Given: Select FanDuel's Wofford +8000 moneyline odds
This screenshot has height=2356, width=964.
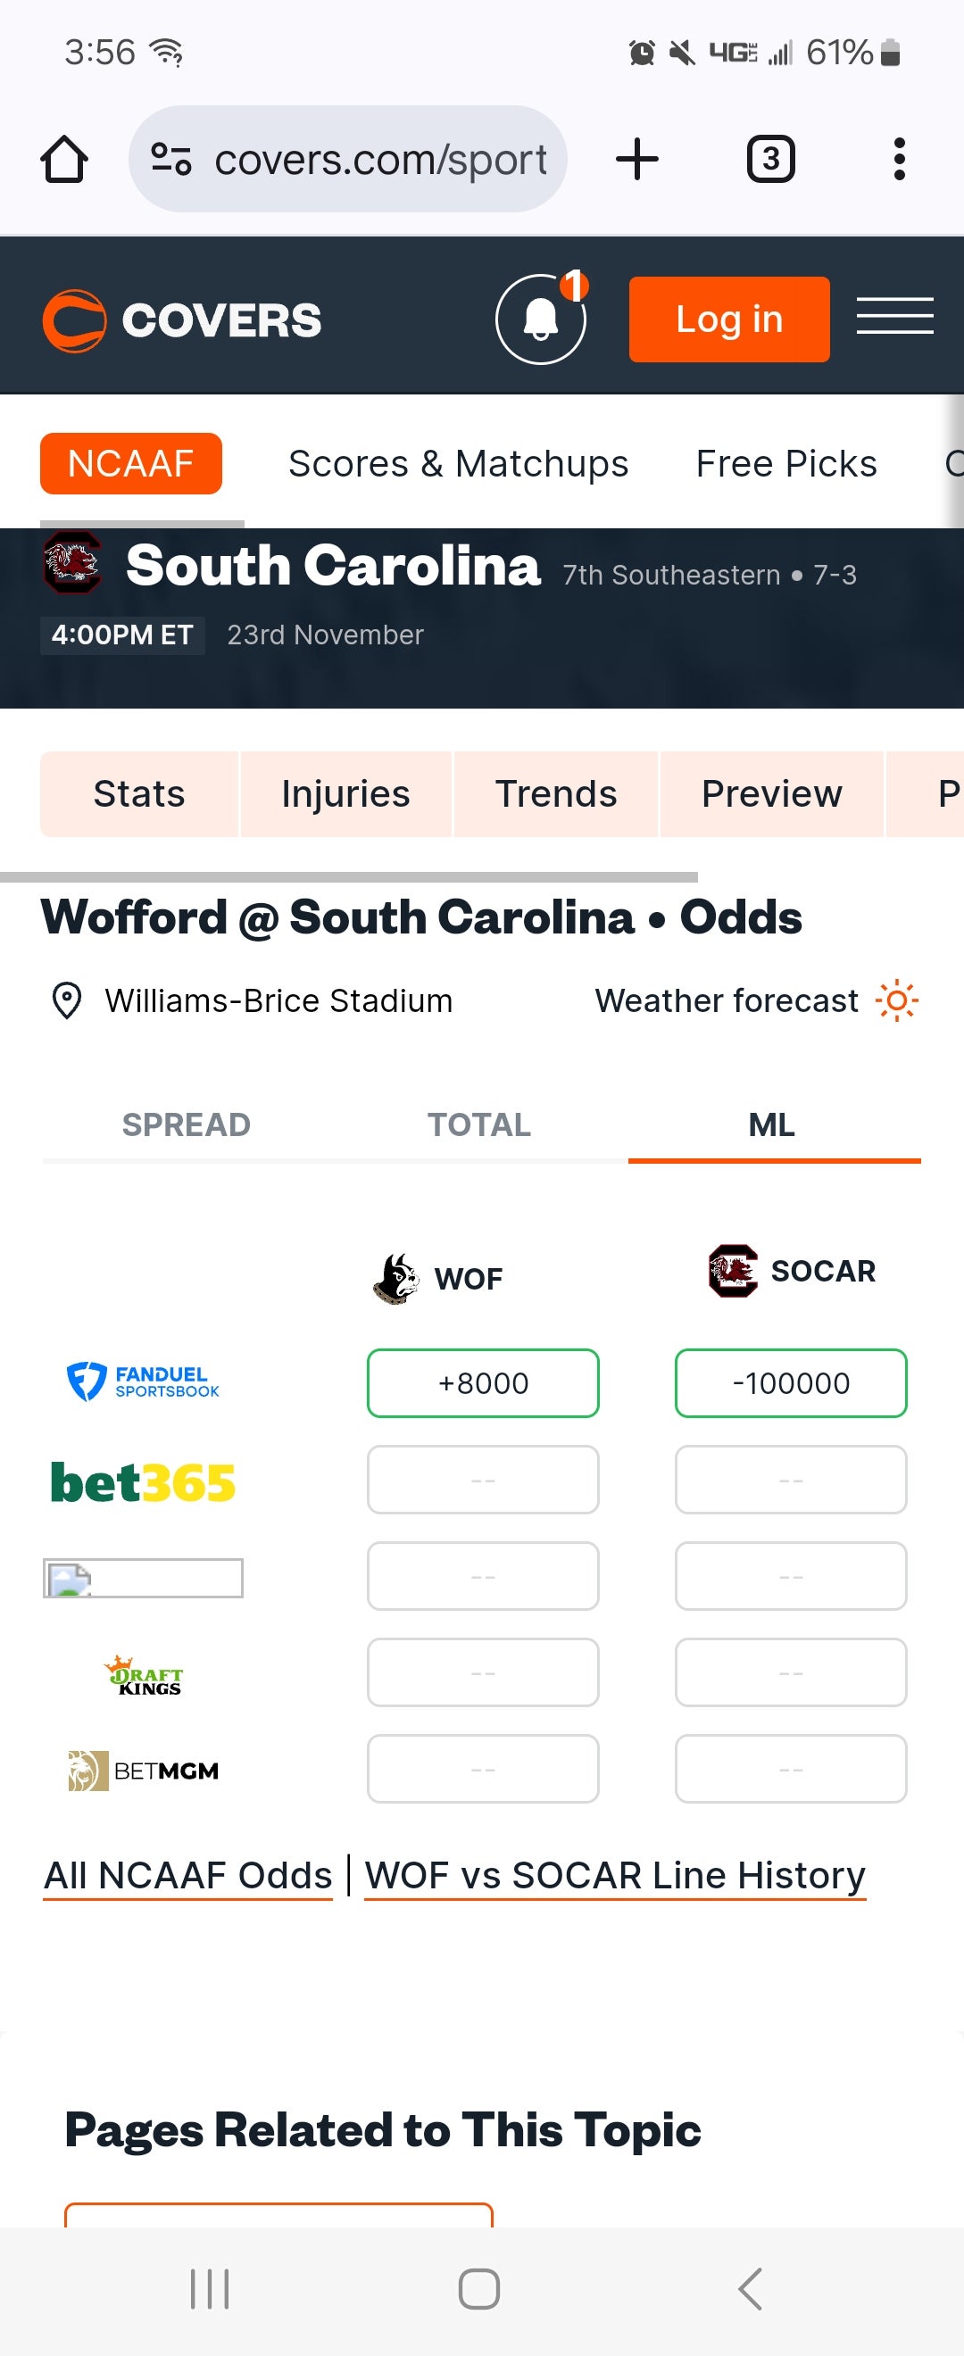Looking at the screenshot, I should [482, 1383].
